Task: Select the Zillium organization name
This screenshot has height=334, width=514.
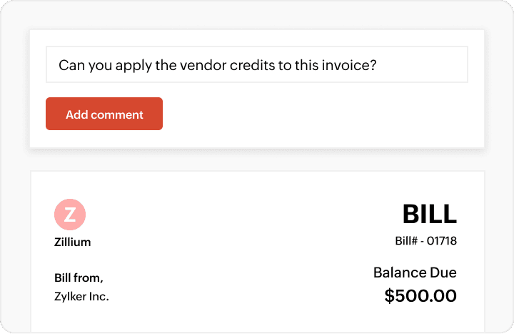Action: coord(72,242)
